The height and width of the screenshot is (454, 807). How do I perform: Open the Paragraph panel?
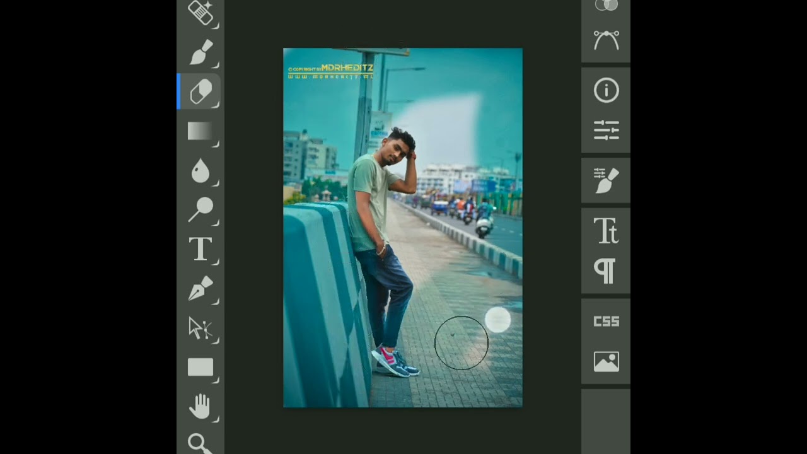coord(605,272)
